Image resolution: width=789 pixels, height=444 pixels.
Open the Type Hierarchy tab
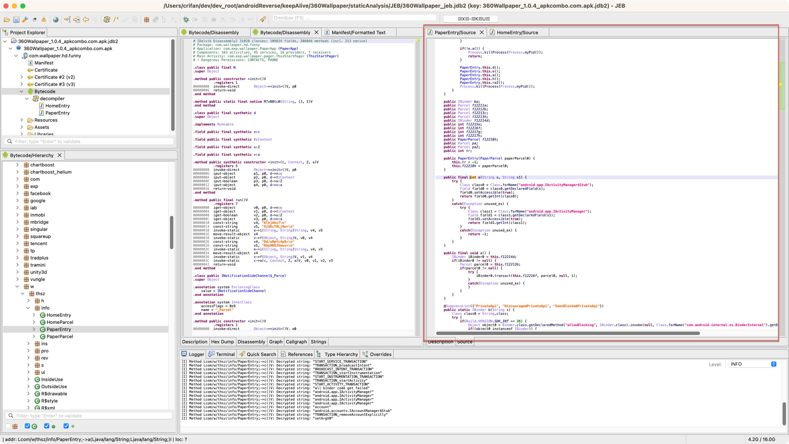coord(337,354)
